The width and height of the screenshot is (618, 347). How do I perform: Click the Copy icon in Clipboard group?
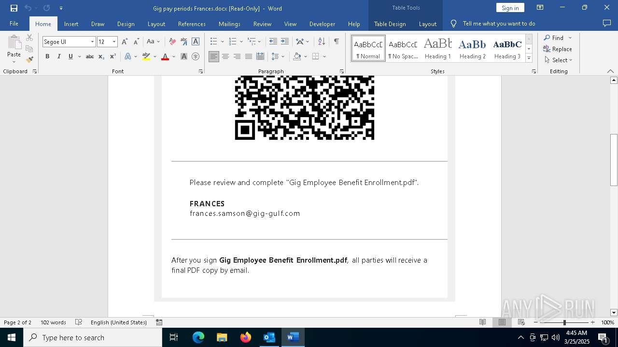[x=29, y=49]
